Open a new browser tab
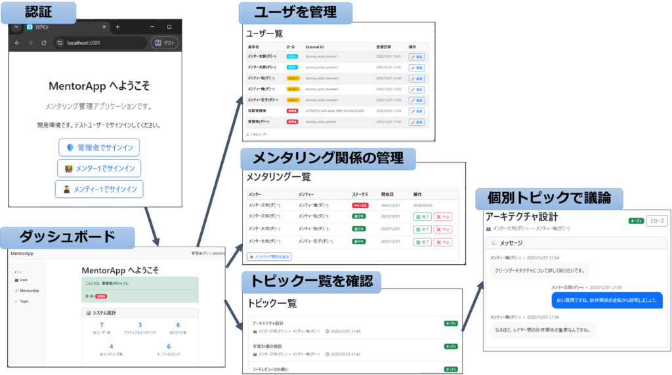This screenshot has height=375, width=672. point(117,27)
